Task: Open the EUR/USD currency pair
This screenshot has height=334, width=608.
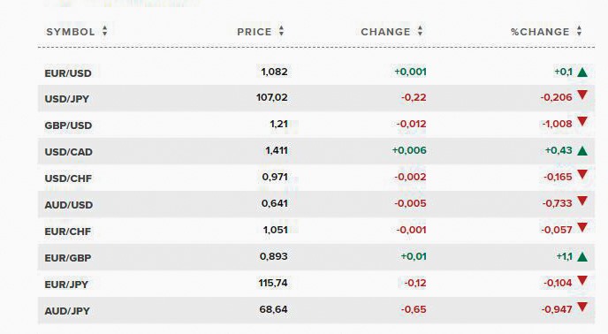Action: point(68,73)
